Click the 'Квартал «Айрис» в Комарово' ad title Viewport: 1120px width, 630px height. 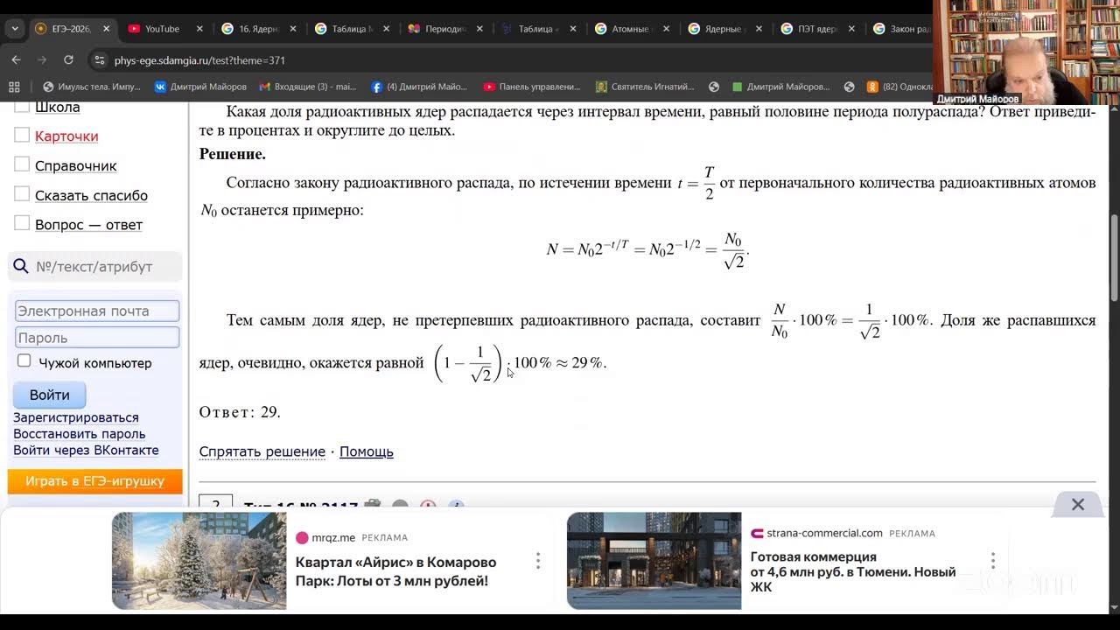tap(395, 571)
